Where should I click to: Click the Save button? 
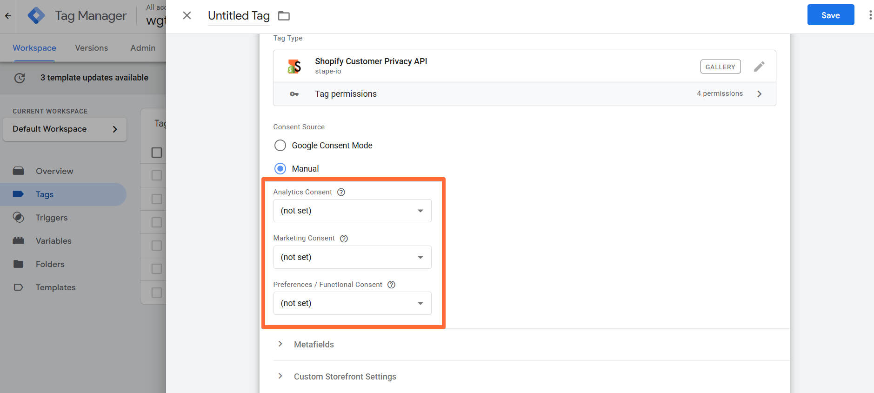click(x=831, y=15)
